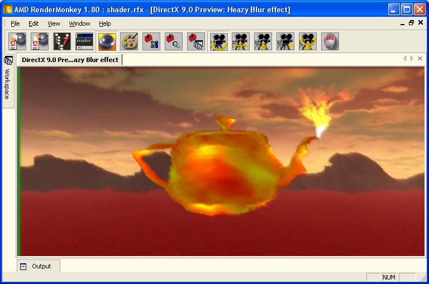The width and height of the screenshot is (429, 284).
Task: Click the second ATI sphere icon with orange arrow
Action: click(40, 41)
